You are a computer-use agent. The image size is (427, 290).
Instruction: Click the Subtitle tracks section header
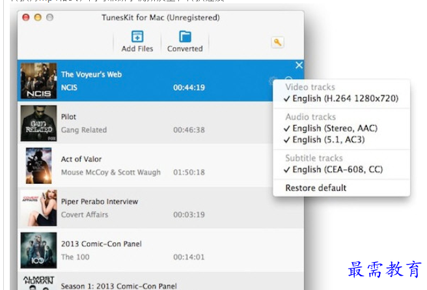[x=314, y=158]
